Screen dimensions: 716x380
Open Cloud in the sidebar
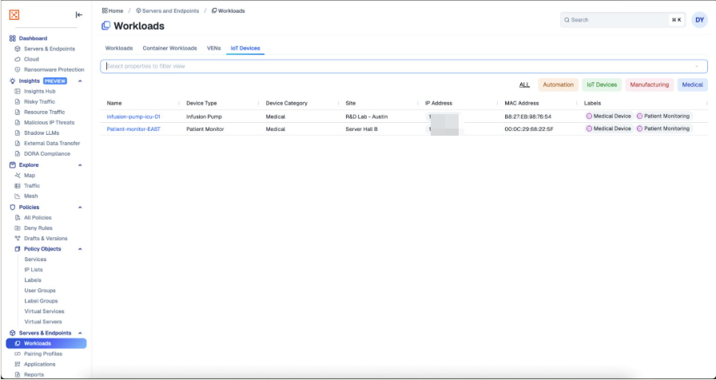point(31,59)
